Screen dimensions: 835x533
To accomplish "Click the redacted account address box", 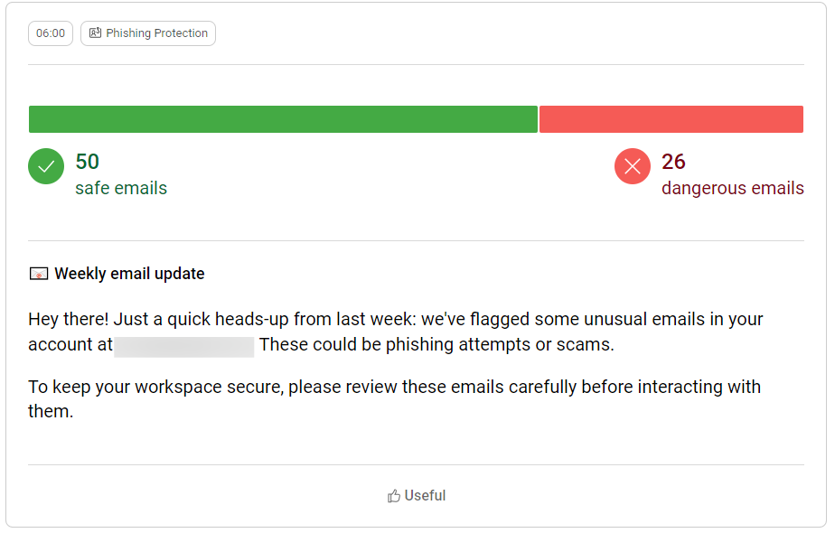I will point(184,345).
